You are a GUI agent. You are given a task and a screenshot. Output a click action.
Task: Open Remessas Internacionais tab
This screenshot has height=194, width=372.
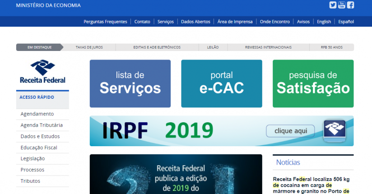click(268, 47)
